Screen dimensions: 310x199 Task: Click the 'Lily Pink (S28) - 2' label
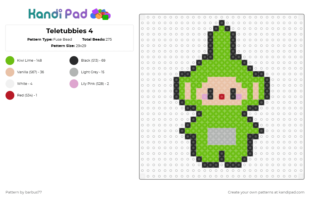[95, 84]
